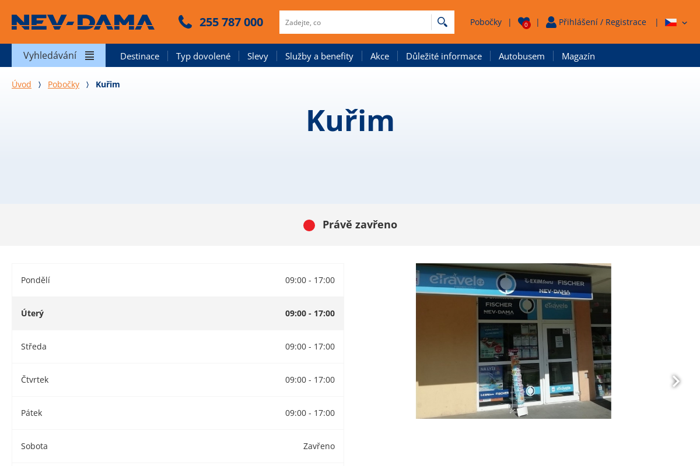
Task: Click the user profile icon
Action: [551, 22]
